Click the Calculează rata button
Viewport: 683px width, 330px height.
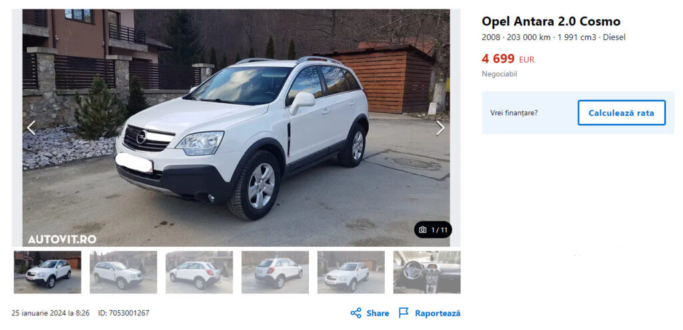pos(621,113)
